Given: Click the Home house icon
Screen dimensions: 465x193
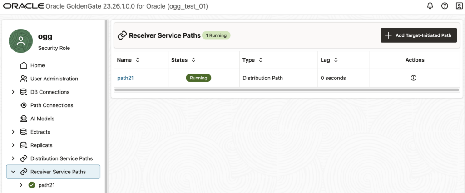Looking at the screenshot, I should (24, 65).
